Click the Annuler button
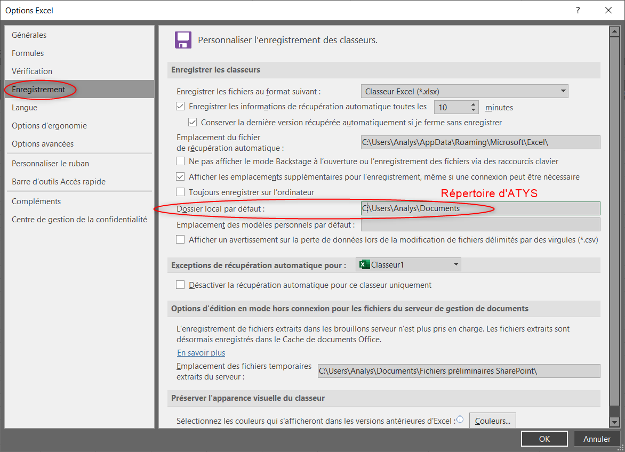This screenshot has width=625, height=452. pos(597,439)
